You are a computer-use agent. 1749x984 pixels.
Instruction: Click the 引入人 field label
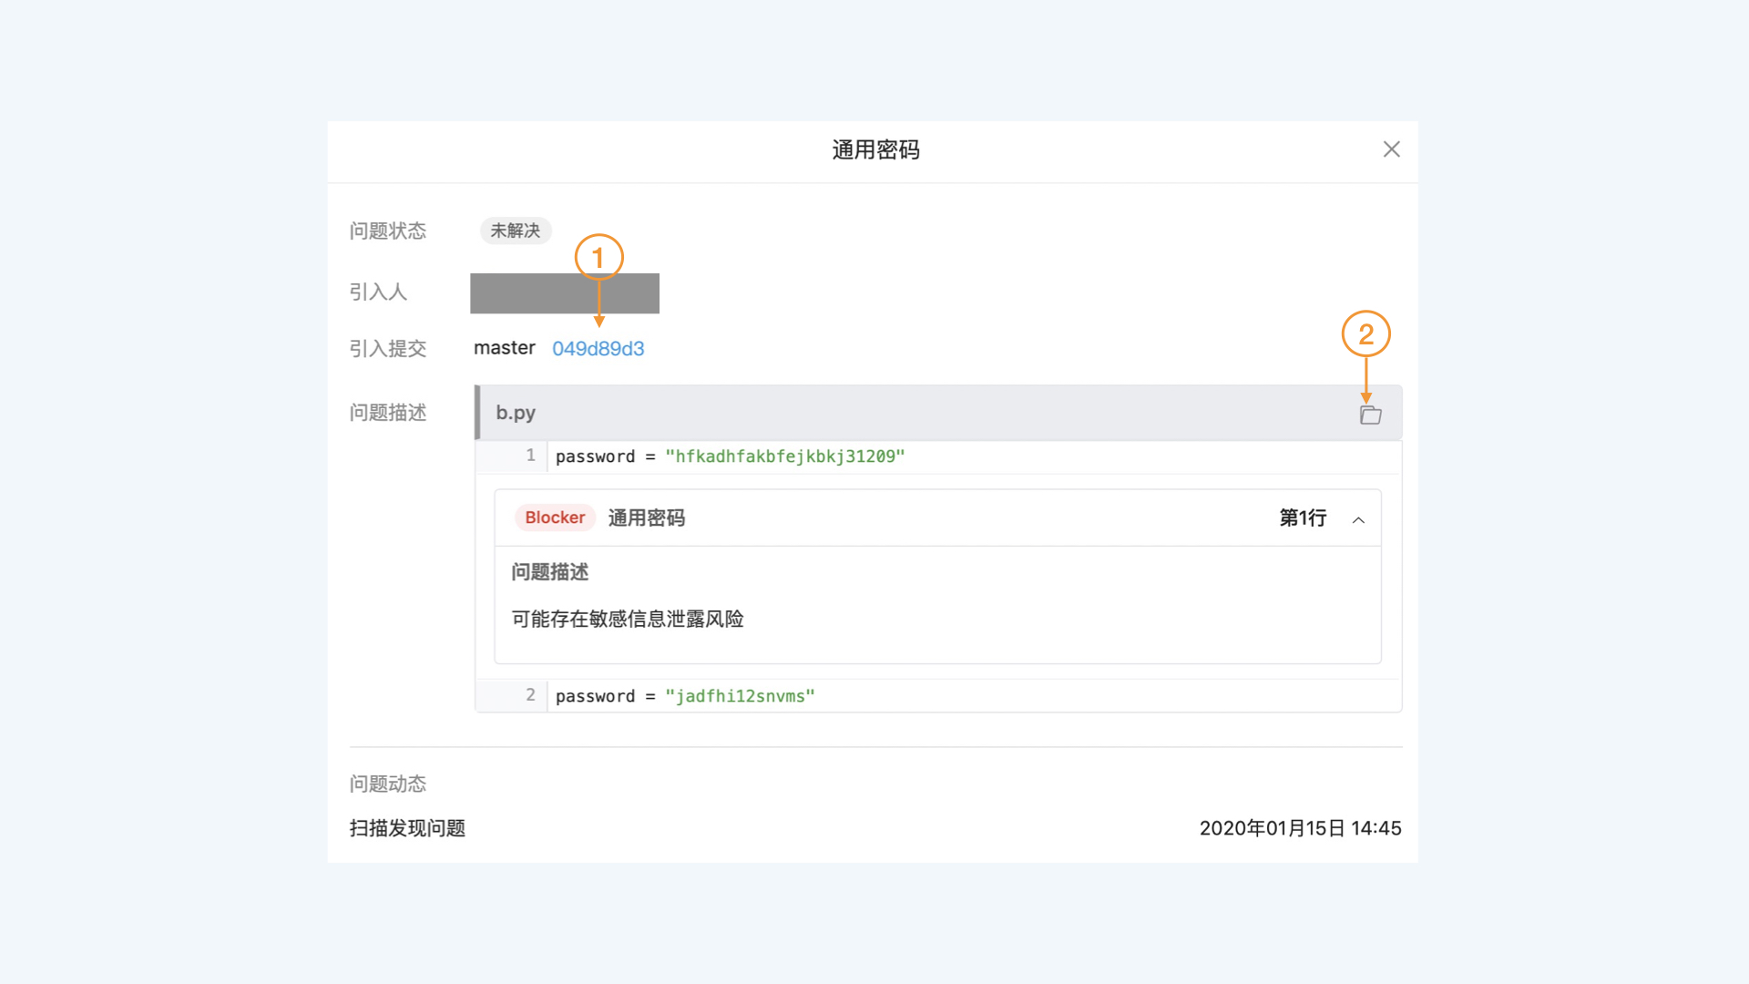(x=378, y=292)
